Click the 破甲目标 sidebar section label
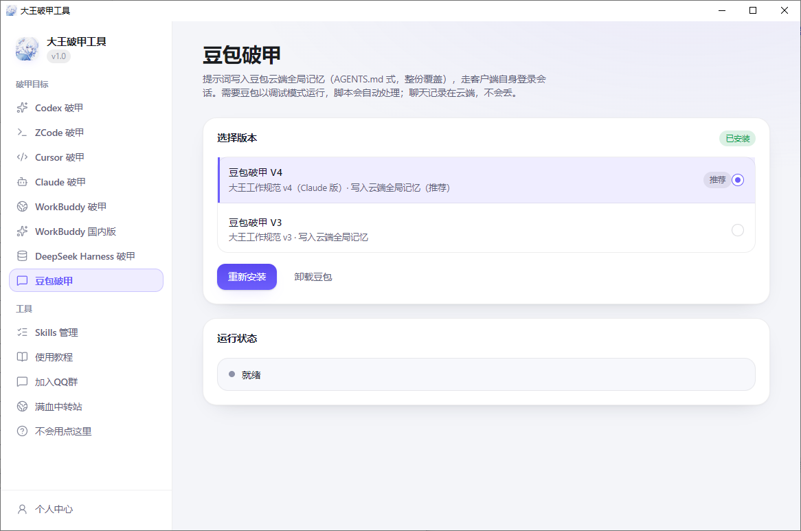The image size is (801, 531). point(32,84)
